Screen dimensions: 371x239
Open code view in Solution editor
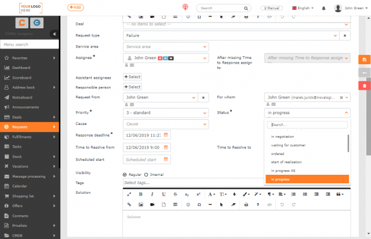269,204
